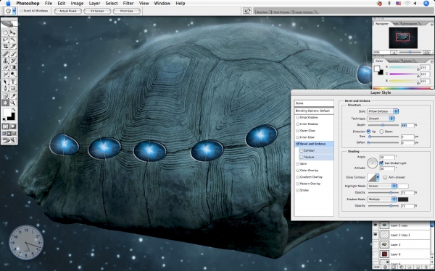This screenshot has height=271, width=435.
Task: Select the Eyedropper tool
Action: (x=13, y=96)
